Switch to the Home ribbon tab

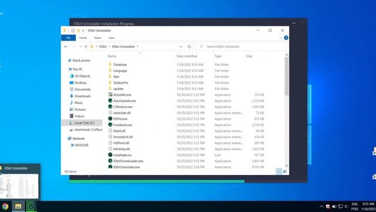83,38
